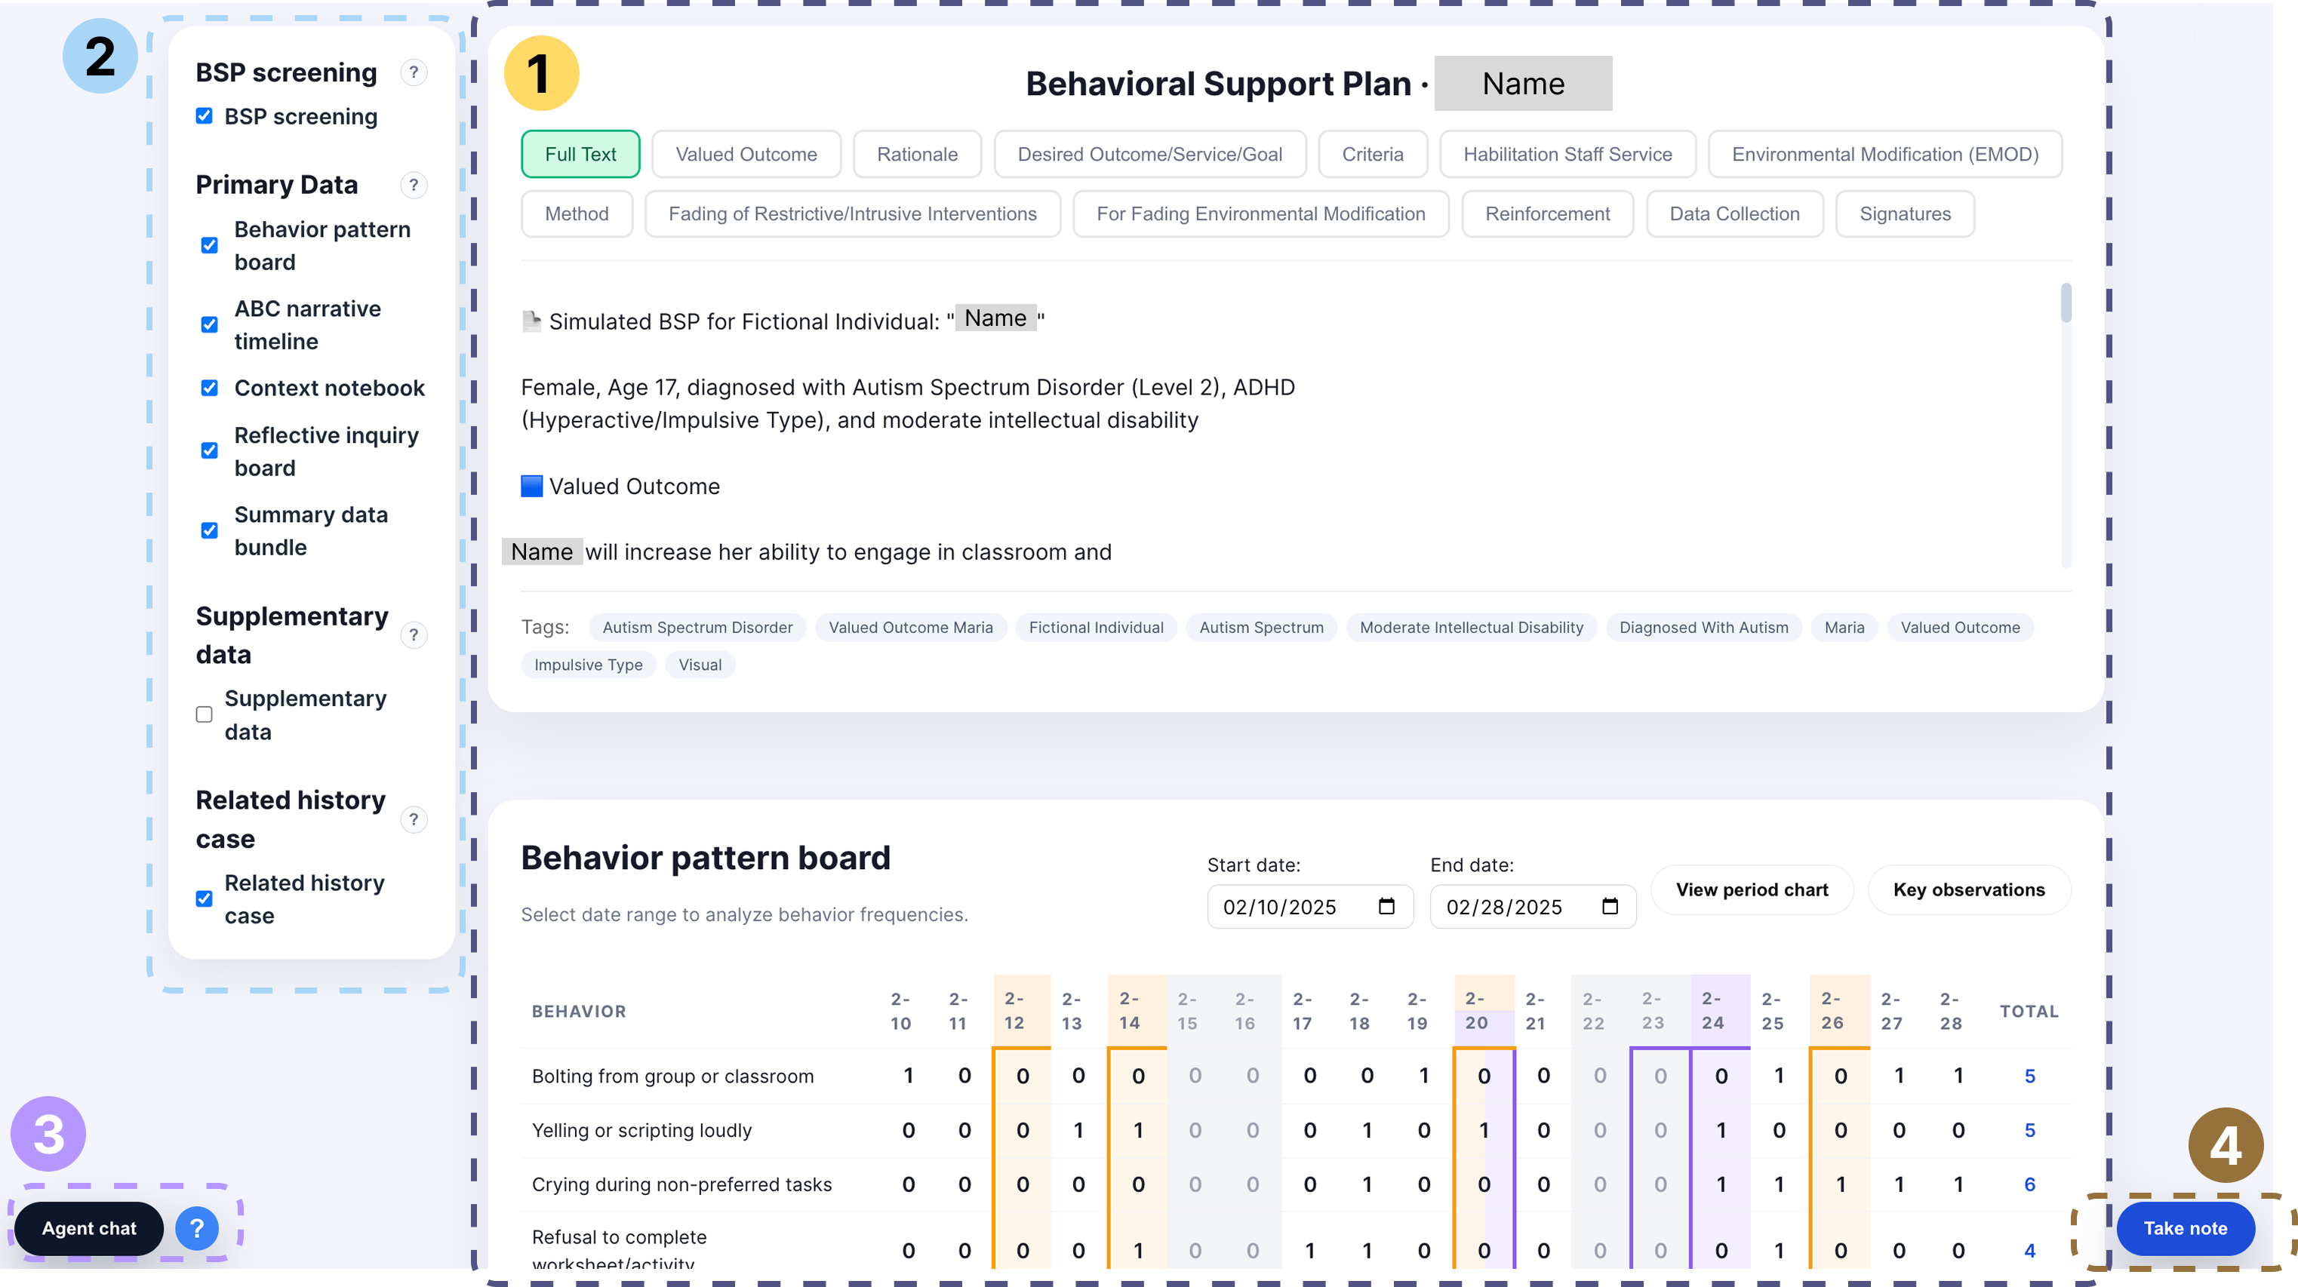This screenshot has height=1287, width=2298.
Task: Open the Start date calendar picker
Action: [x=1386, y=906]
